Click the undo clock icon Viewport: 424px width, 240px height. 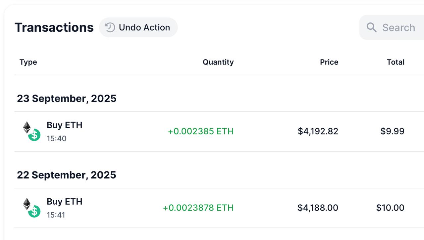coord(110,27)
